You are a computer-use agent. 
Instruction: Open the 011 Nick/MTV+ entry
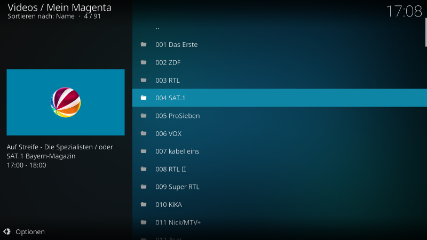(x=279, y=222)
